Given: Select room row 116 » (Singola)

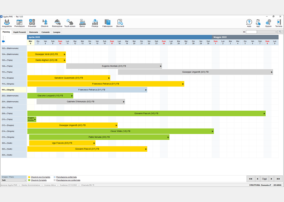Looking at the screenshot, I should click(x=14, y=90).
